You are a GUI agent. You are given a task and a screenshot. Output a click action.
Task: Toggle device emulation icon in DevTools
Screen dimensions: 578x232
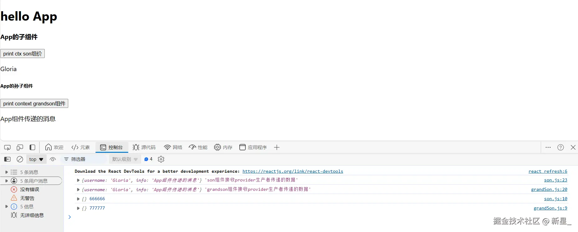click(20, 147)
